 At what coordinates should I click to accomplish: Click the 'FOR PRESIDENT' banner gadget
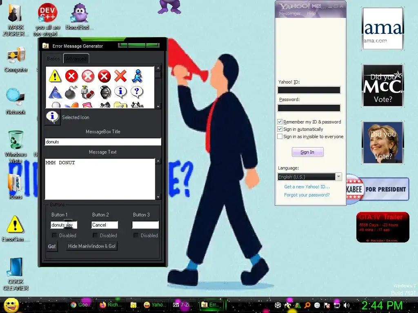(x=378, y=189)
